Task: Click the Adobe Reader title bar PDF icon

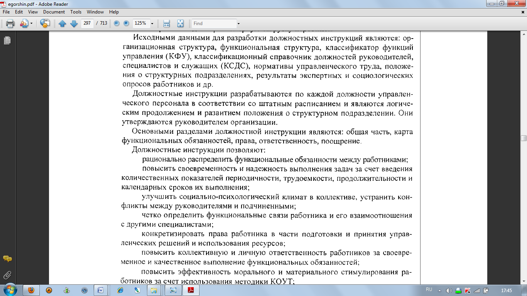Action: (x=4, y=3)
